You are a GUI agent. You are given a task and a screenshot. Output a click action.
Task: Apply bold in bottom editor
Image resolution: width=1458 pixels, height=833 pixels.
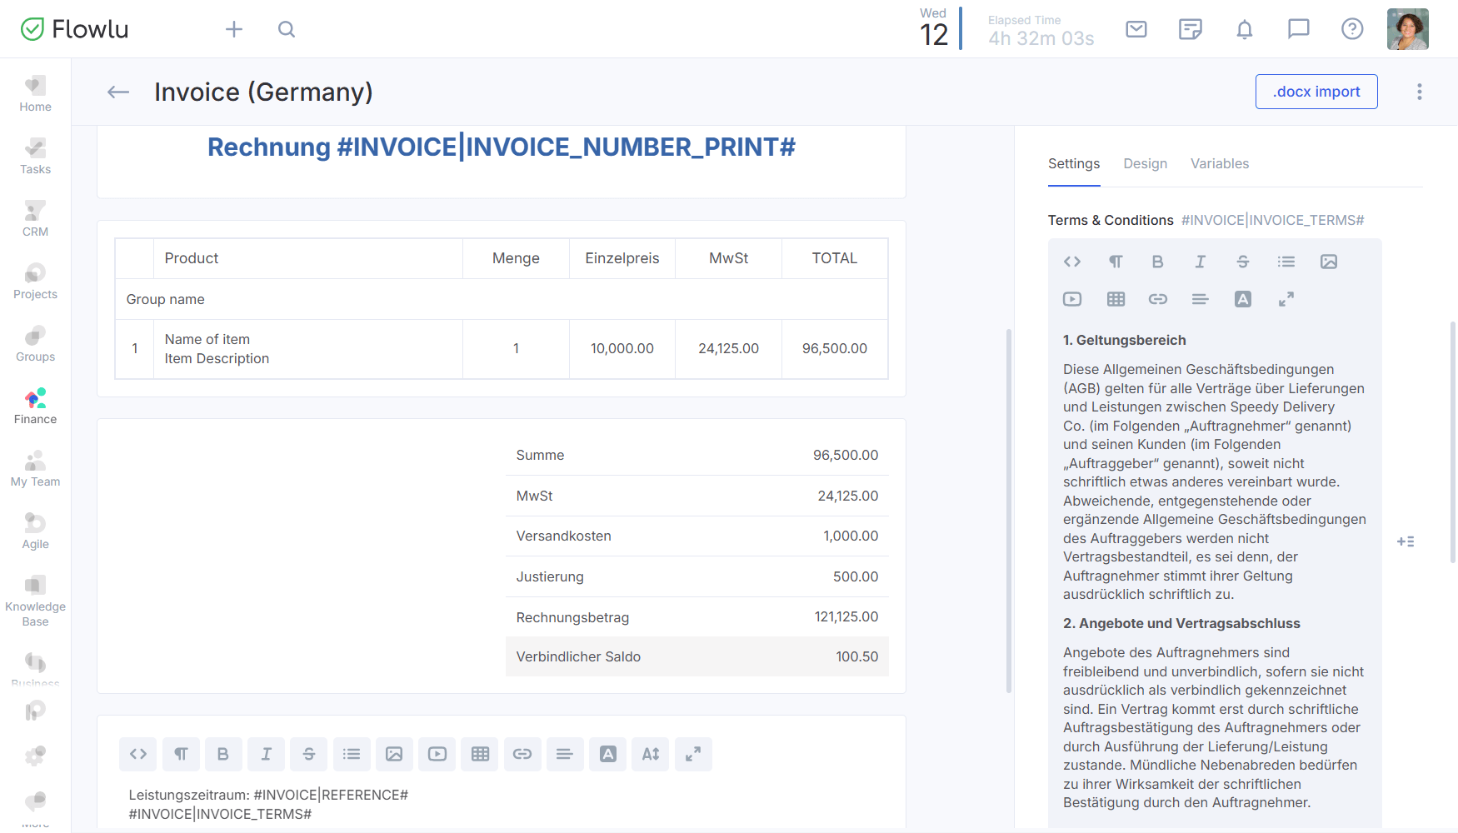pyautogui.click(x=223, y=754)
